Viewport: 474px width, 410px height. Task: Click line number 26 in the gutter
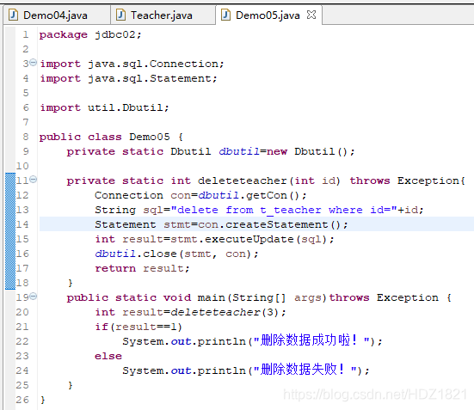[x=22, y=400]
